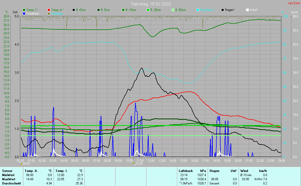Click the olive pressure legend square
Viewport: 301px width, 186px height.
tap(49, 13)
